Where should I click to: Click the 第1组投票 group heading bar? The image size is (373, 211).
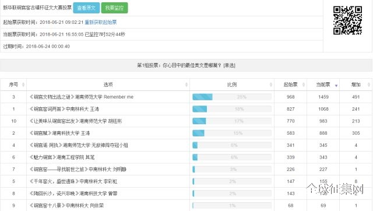pyautogui.click(x=186, y=65)
